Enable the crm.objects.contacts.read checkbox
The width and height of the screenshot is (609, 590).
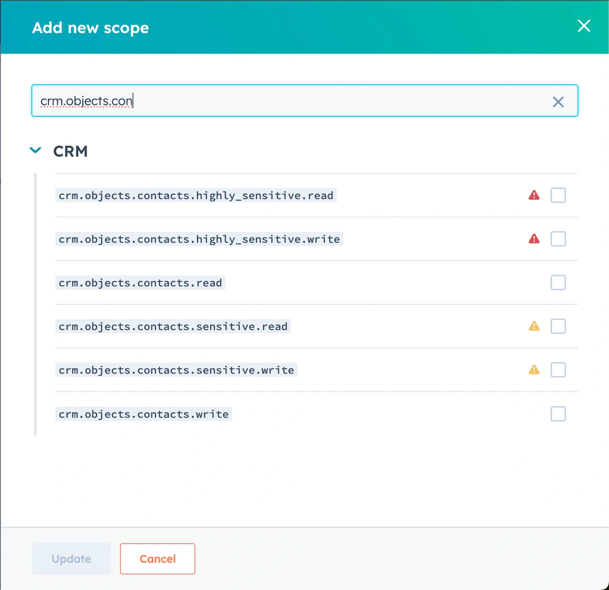558,283
